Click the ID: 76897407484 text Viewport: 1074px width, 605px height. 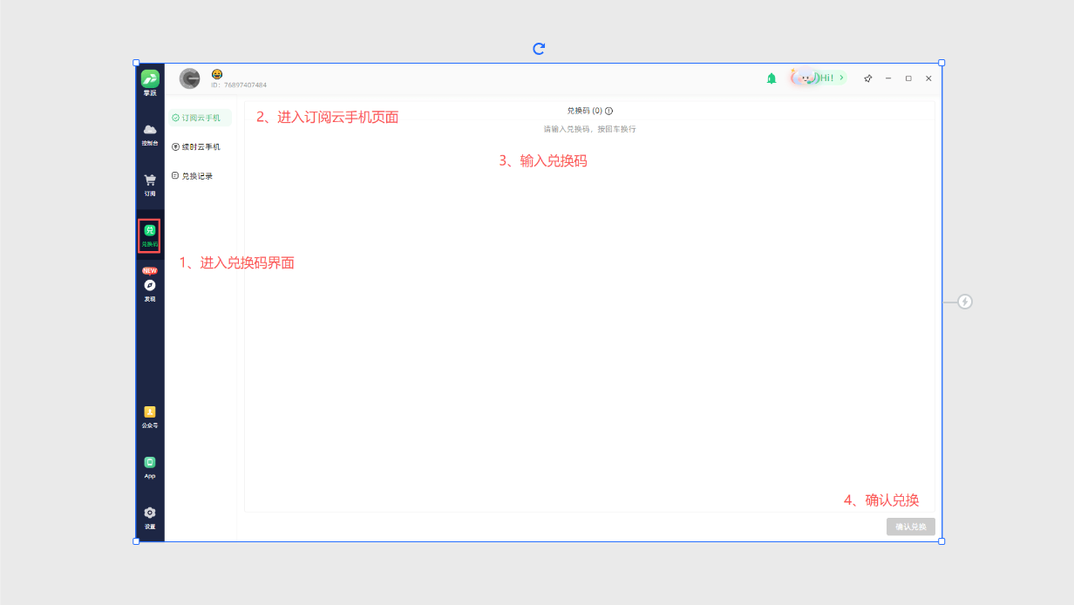[x=239, y=85]
